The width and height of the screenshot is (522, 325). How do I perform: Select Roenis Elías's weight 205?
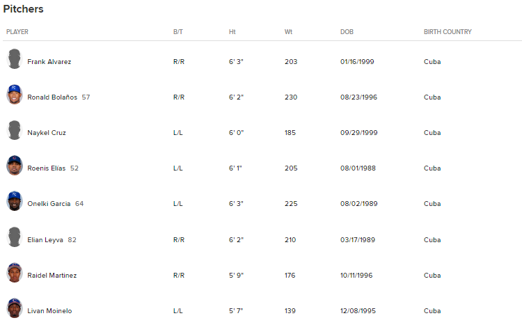pos(291,168)
